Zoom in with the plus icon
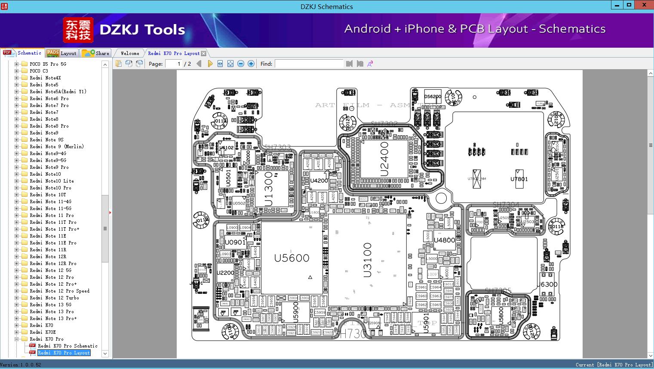 [x=251, y=64]
